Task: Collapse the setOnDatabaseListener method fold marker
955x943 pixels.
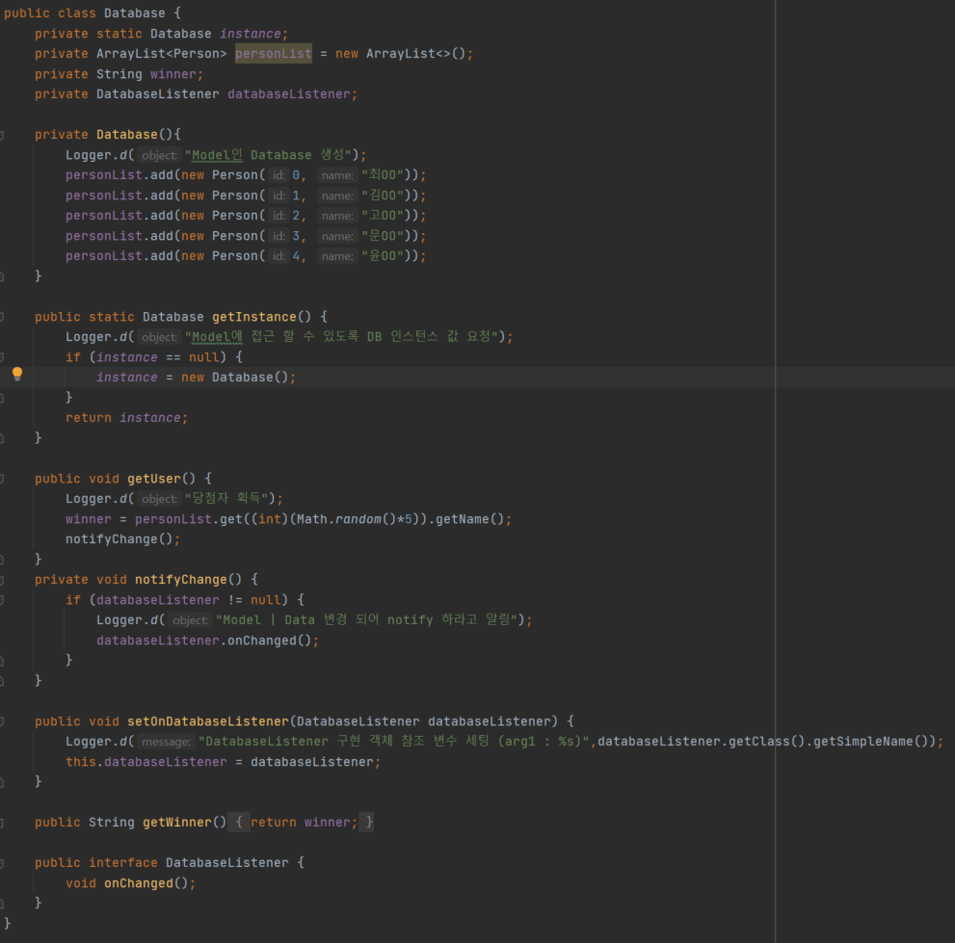Action: [x=2, y=722]
